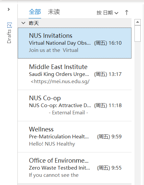This screenshot has height=185, width=144.
Task: Reverse sort order with the up arrow
Action: [x=127, y=12]
